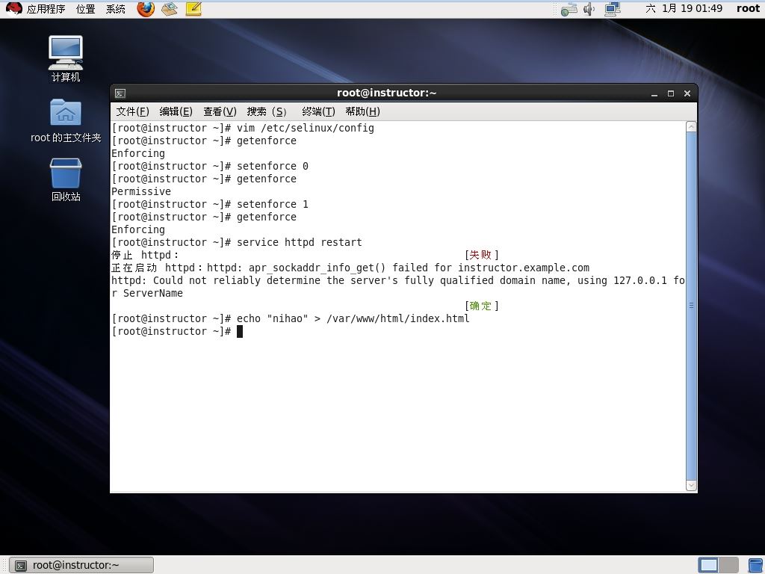Click the 'apr_sockaddr_info_get() failed' error line
This screenshot has width=765, height=574.
point(350,268)
